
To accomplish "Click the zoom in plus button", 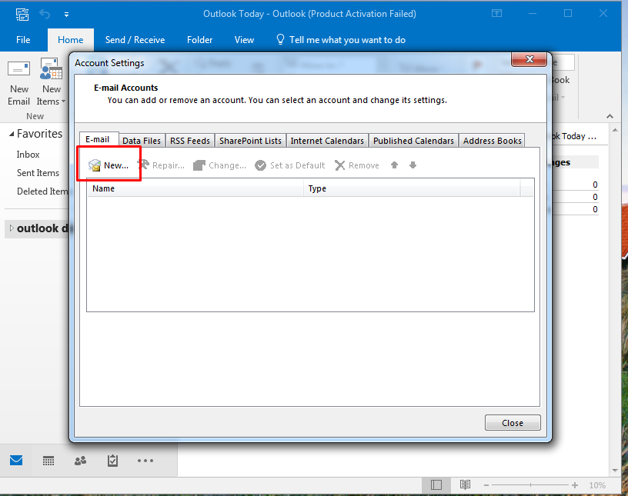I will 575,485.
